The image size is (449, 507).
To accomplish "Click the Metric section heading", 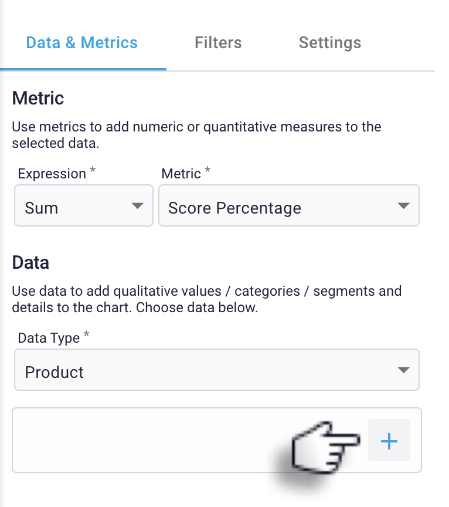I will [38, 98].
